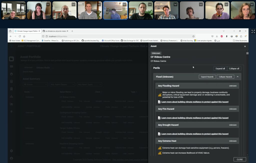Click the Collapse Hazards button for Flood

[x=225, y=77]
